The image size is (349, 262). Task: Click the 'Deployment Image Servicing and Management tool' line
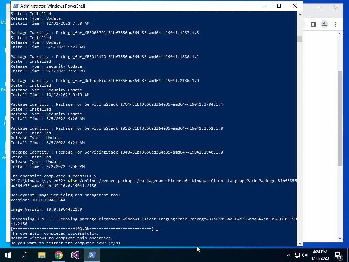click(65, 195)
